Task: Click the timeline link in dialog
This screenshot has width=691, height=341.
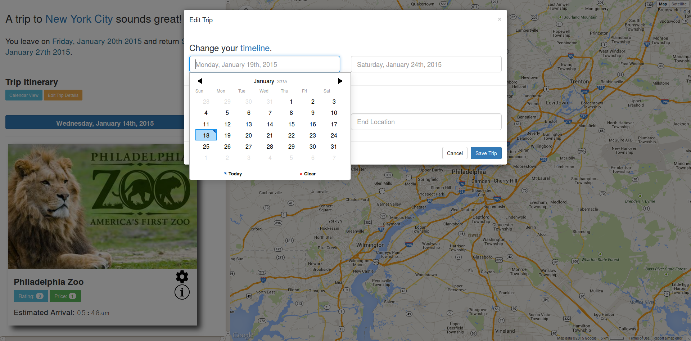Action: coord(255,48)
